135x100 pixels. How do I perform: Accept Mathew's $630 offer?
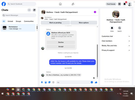point(61,46)
